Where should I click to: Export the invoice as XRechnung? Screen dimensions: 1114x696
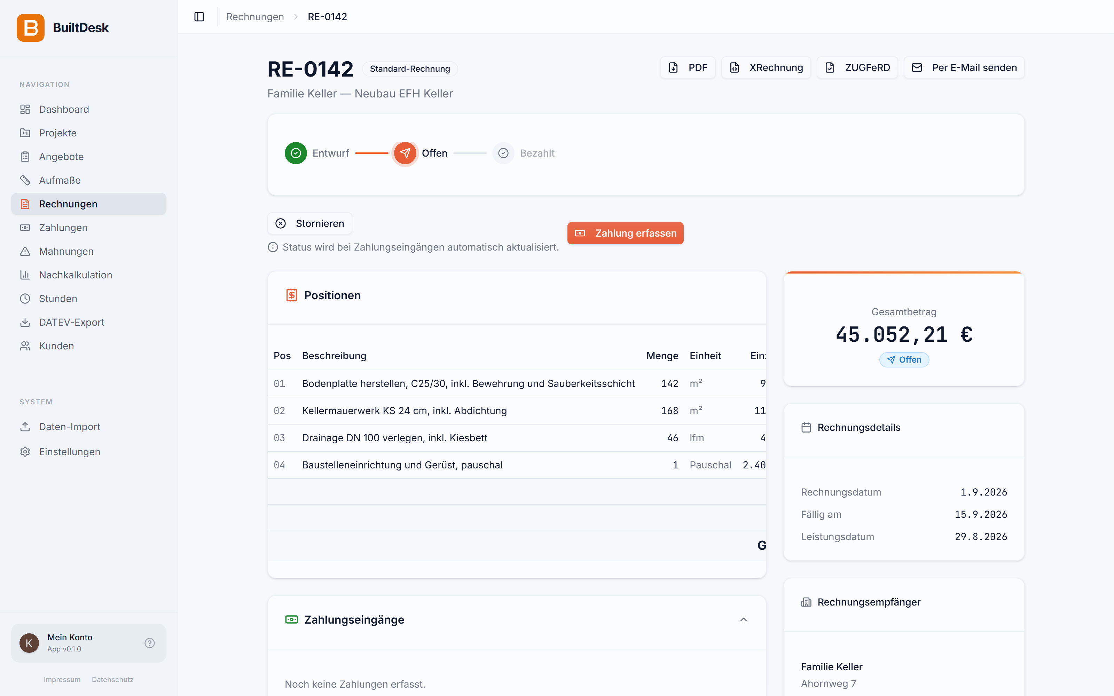pyautogui.click(x=766, y=68)
